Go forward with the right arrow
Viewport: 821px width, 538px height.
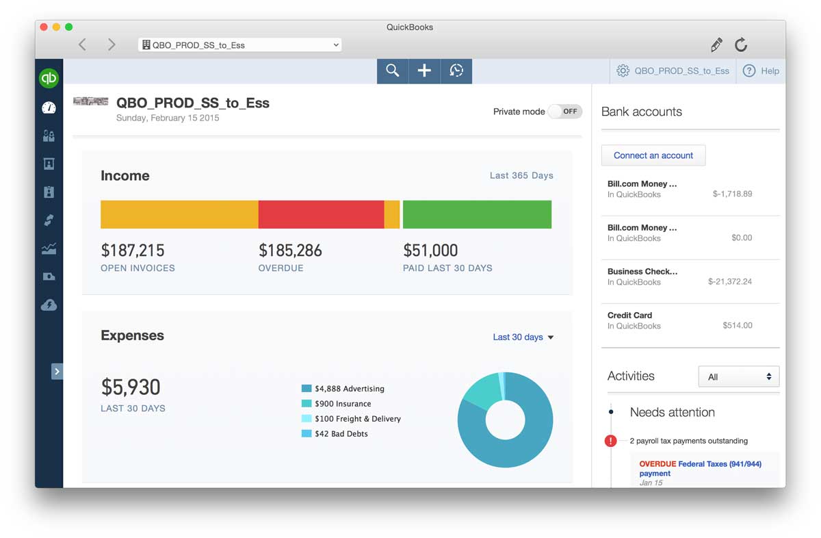[112, 44]
